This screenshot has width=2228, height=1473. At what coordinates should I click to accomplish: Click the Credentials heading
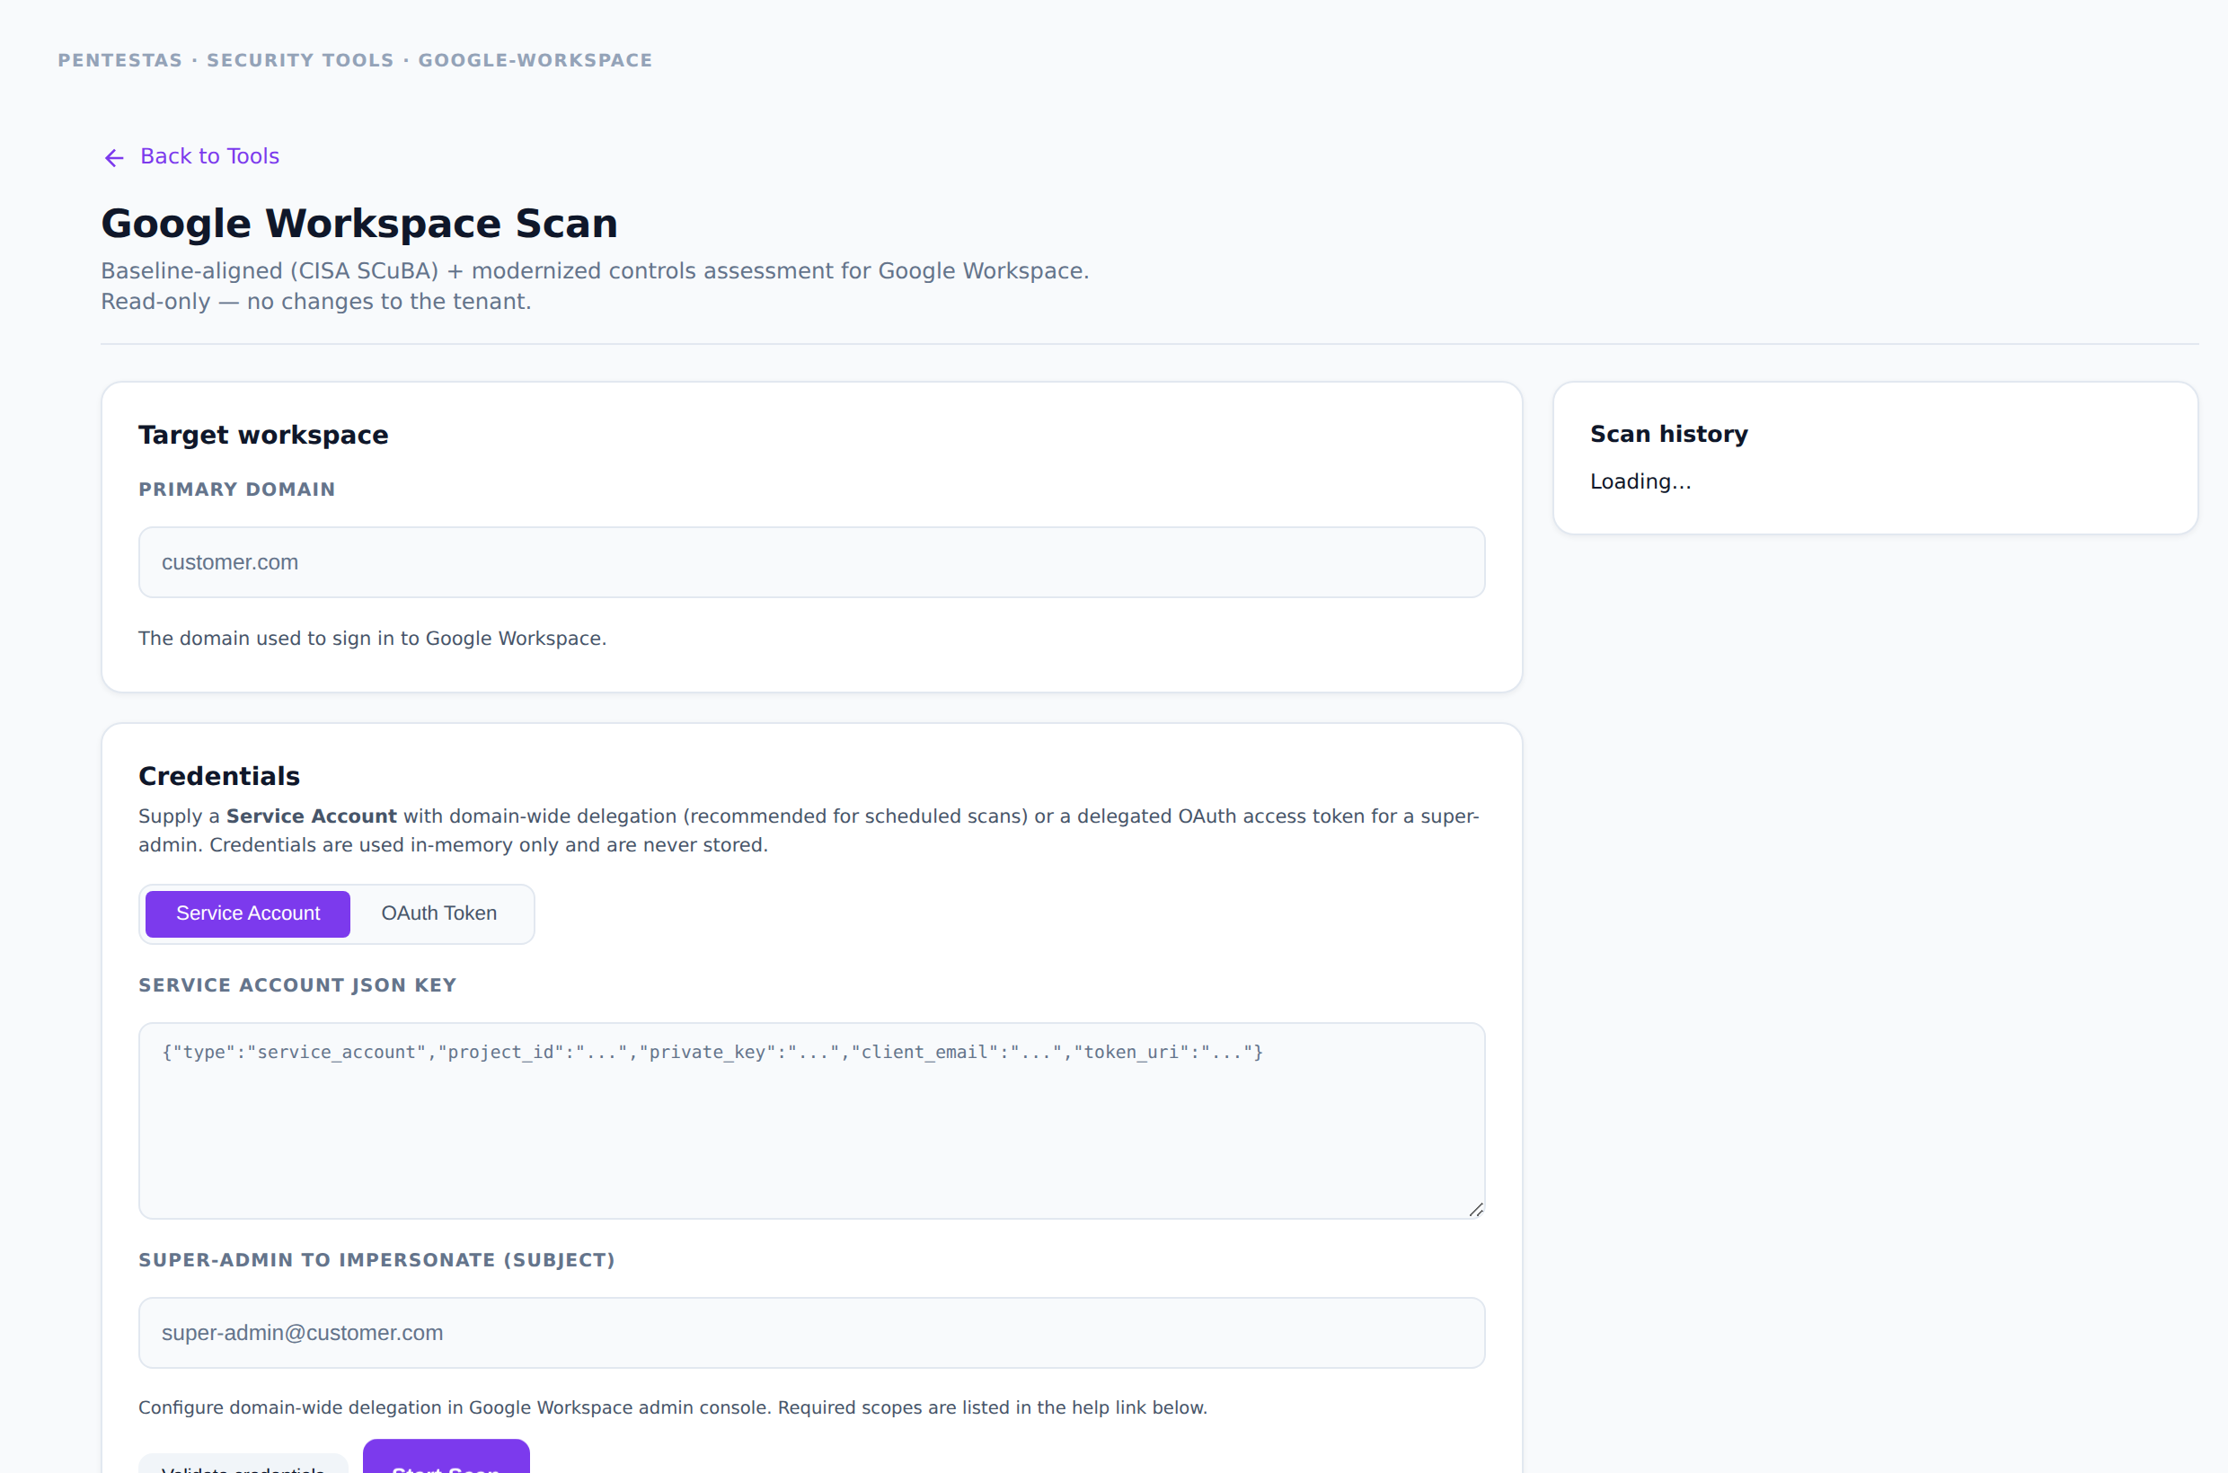coord(219,776)
